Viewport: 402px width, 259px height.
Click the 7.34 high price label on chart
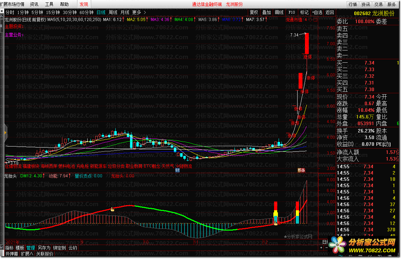294,35
